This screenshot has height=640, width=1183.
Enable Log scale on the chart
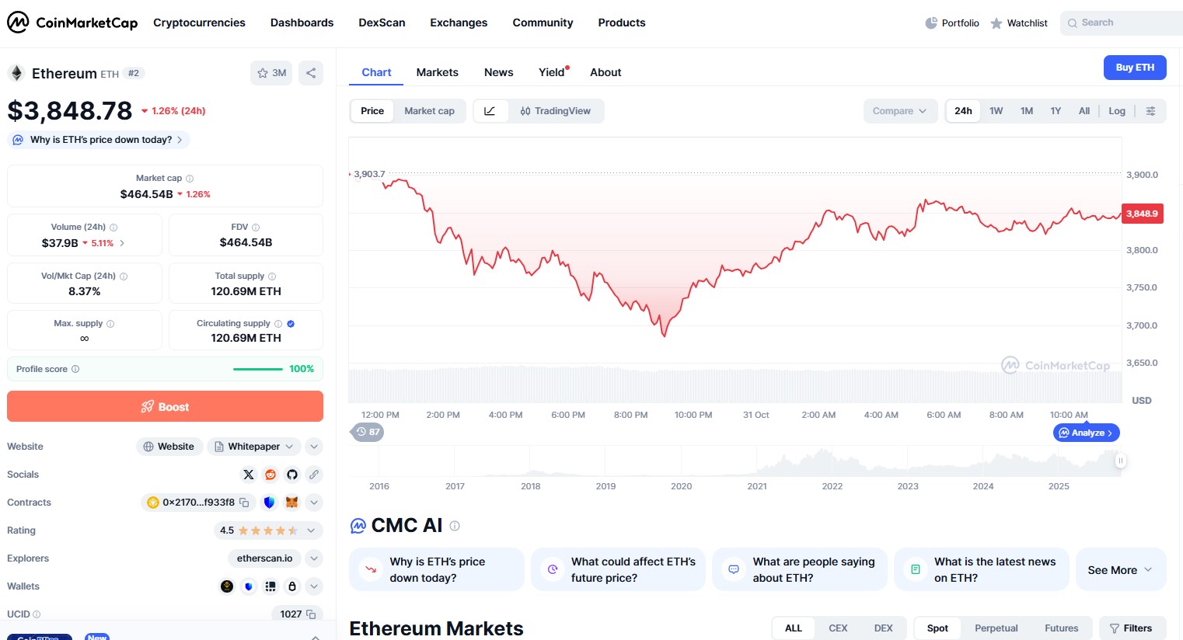point(1117,111)
